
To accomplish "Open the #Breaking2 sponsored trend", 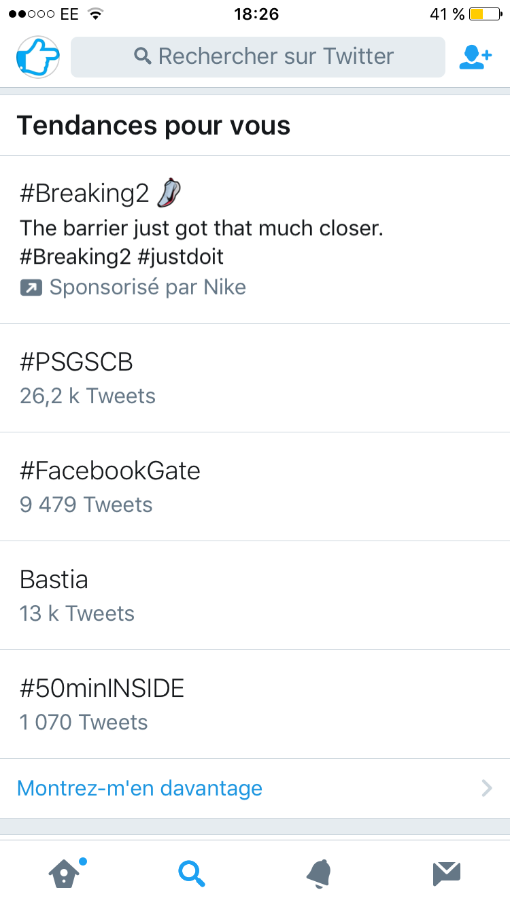I will point(84,194).
